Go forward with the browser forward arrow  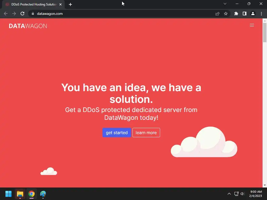14,14
